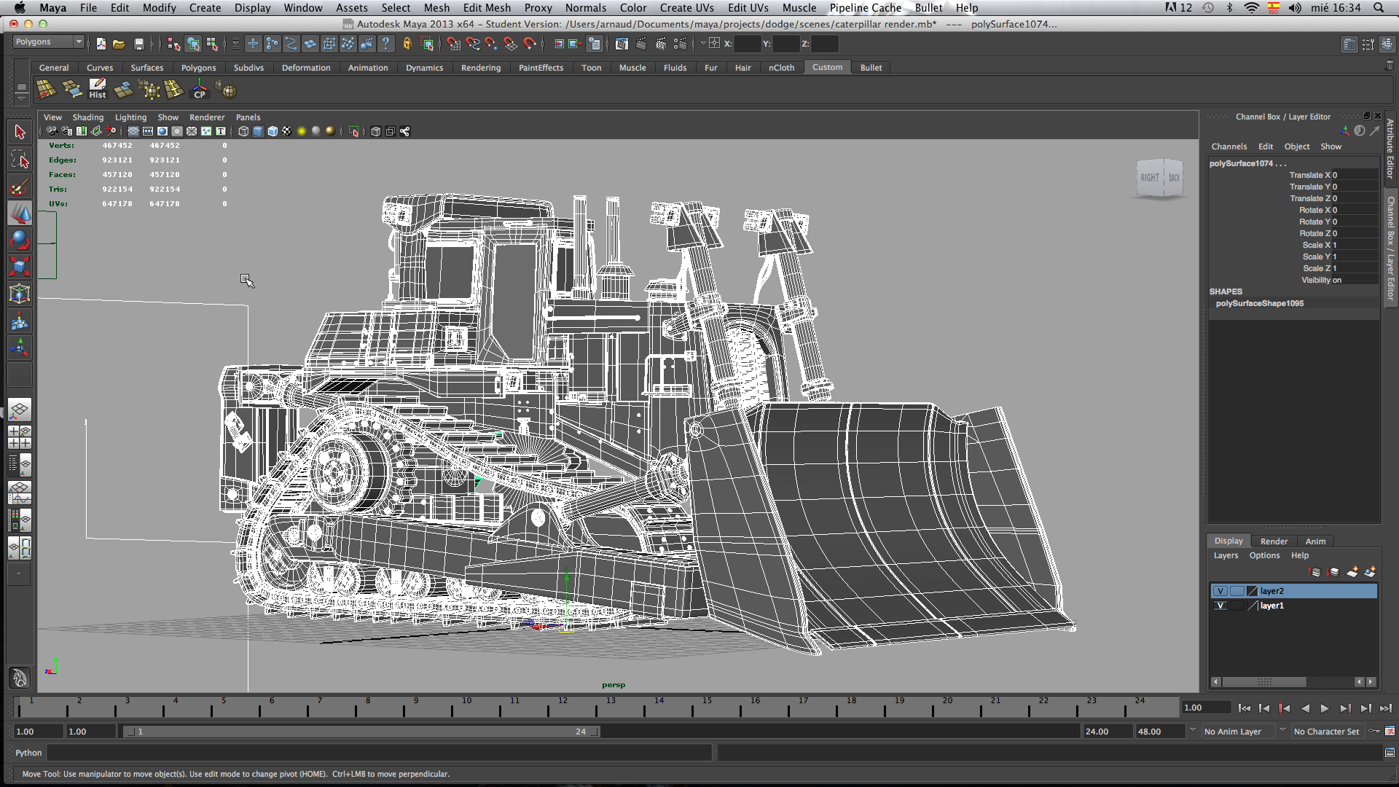
Task: Enable snap to grids magnet icon
Action: tap(453, 44)
